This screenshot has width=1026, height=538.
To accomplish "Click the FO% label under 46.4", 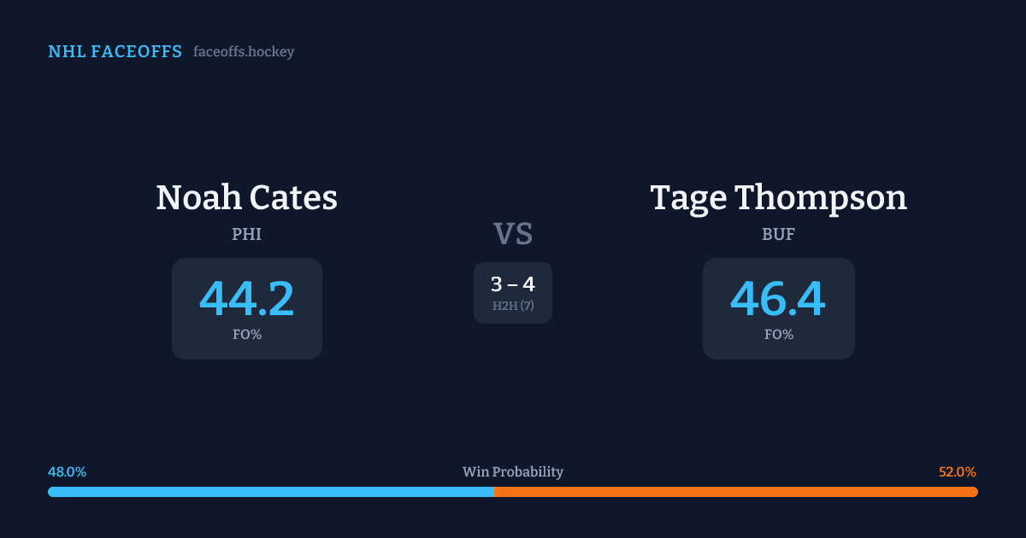I will click(778, 335).
